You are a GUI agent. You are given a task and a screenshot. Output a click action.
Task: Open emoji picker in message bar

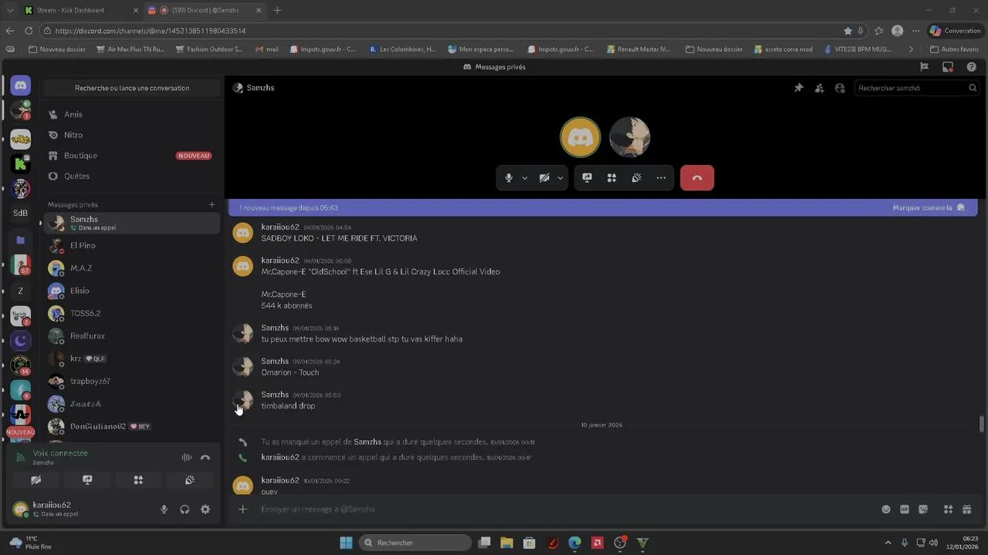point(886,509)
